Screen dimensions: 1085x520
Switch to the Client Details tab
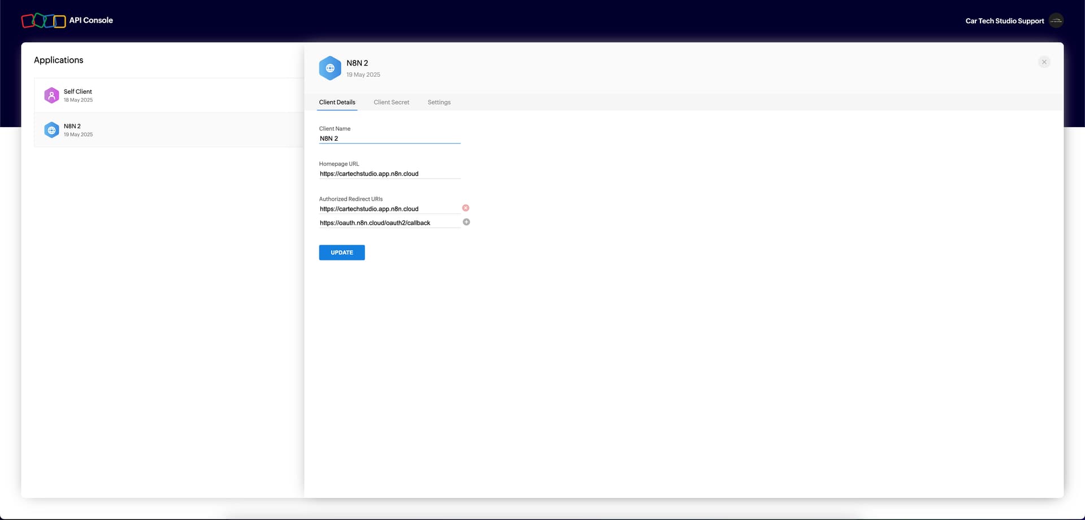[x=337, y=102]
